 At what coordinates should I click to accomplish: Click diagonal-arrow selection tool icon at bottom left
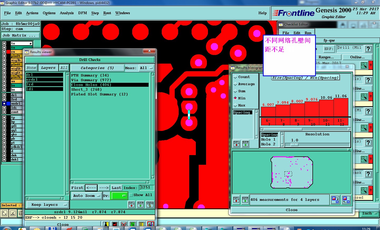(4, 213)
